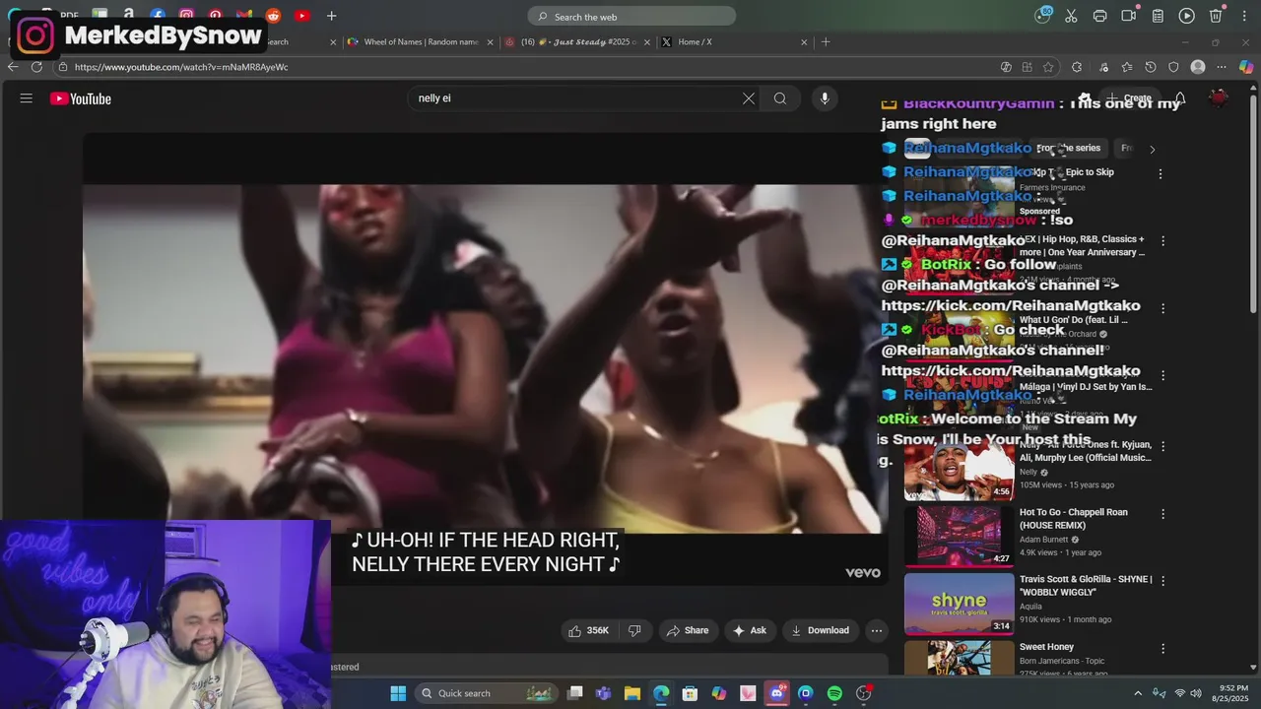Click the Create button in YouTube header
Viewport: 1261px width, 709px height.
point(1129,98)
